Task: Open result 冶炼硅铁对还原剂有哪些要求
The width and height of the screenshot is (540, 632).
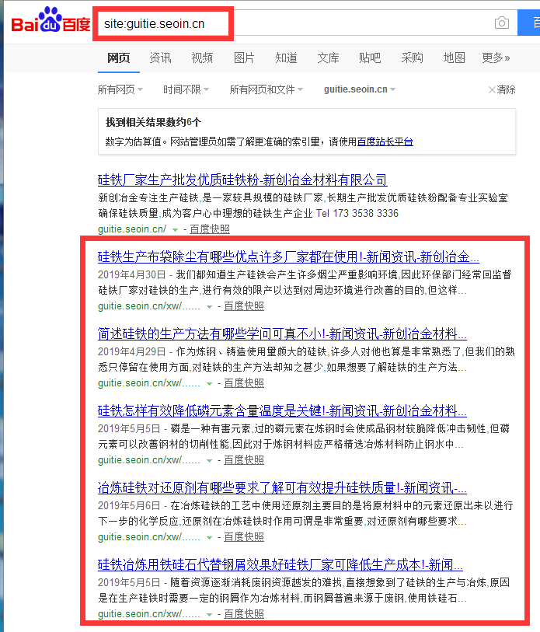Action: (x=282, y=487)
